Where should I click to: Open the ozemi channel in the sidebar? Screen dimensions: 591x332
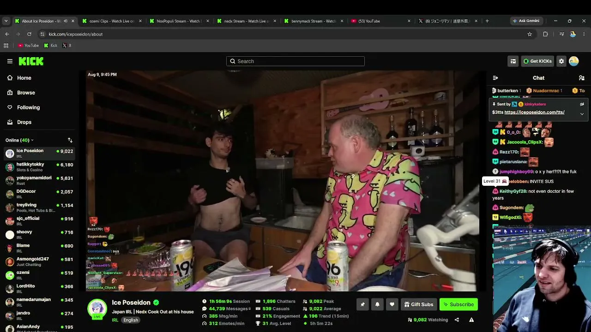(x=39, y=275)
